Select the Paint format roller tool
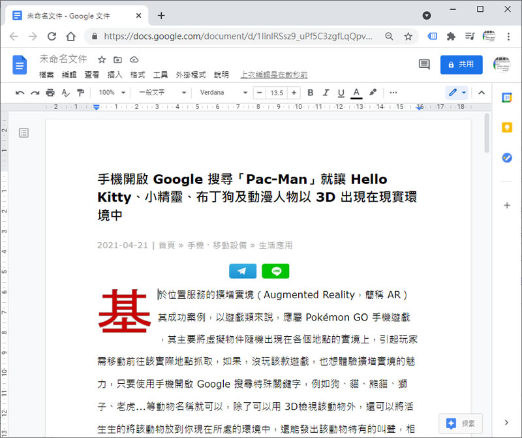 pos(80,93)
